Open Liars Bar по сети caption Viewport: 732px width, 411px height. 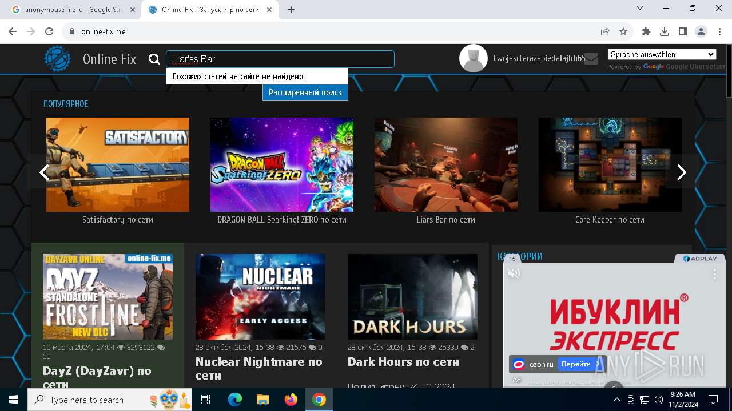pos(445,220)
